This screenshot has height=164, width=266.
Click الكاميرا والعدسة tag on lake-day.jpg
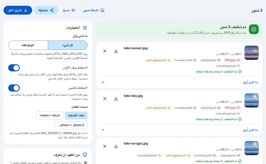186,108
